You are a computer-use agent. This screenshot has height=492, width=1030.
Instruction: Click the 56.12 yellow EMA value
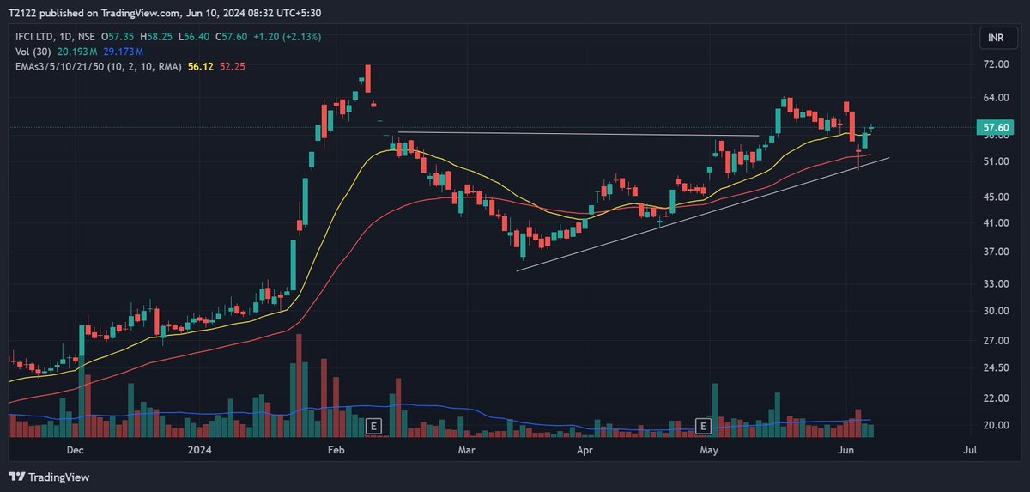[x=200, y=65]
